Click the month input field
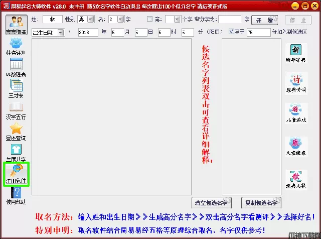The image size is (321, 239). click(118, 33)
